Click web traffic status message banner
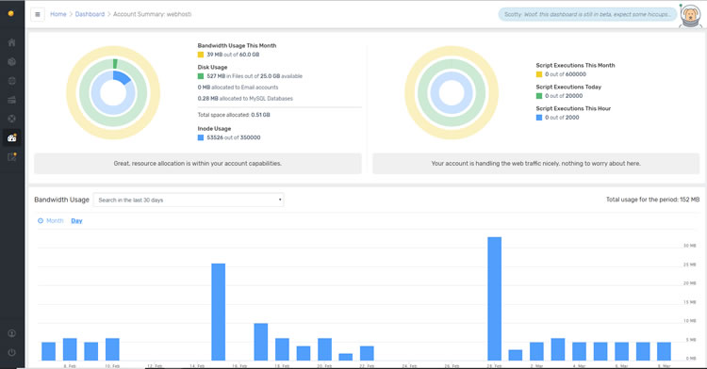The image size is (707, 369). coord(535,164)
